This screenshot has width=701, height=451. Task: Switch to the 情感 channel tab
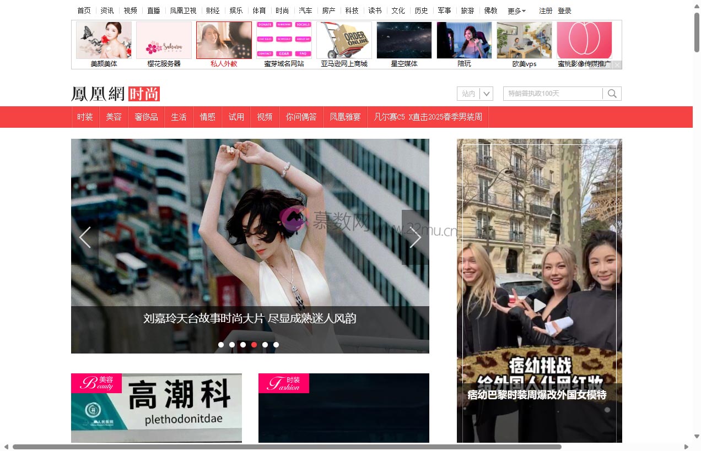tap(207, 117)
